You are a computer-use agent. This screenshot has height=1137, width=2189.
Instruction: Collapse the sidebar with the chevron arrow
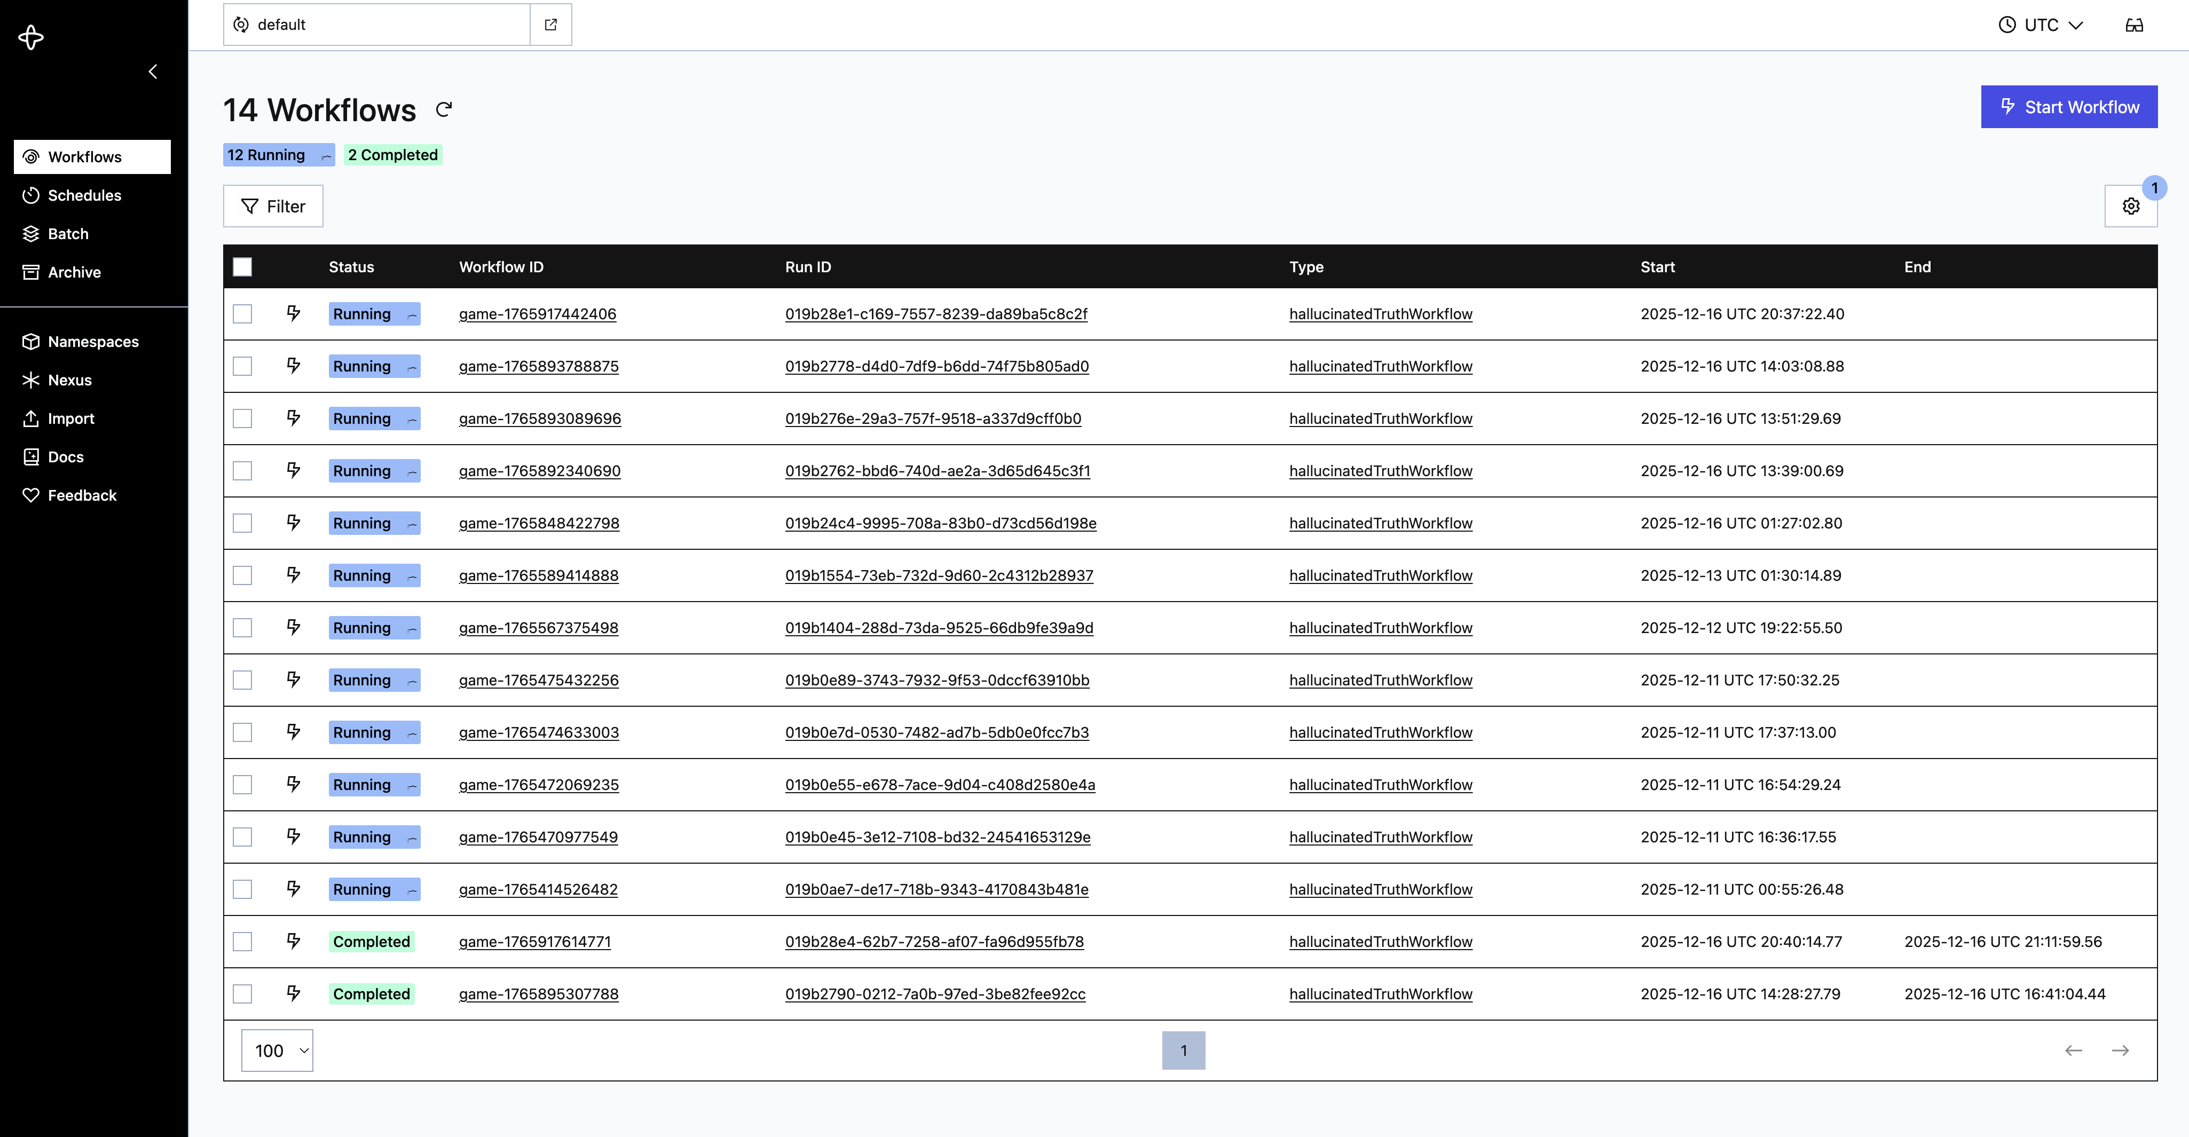click(153, 72)
